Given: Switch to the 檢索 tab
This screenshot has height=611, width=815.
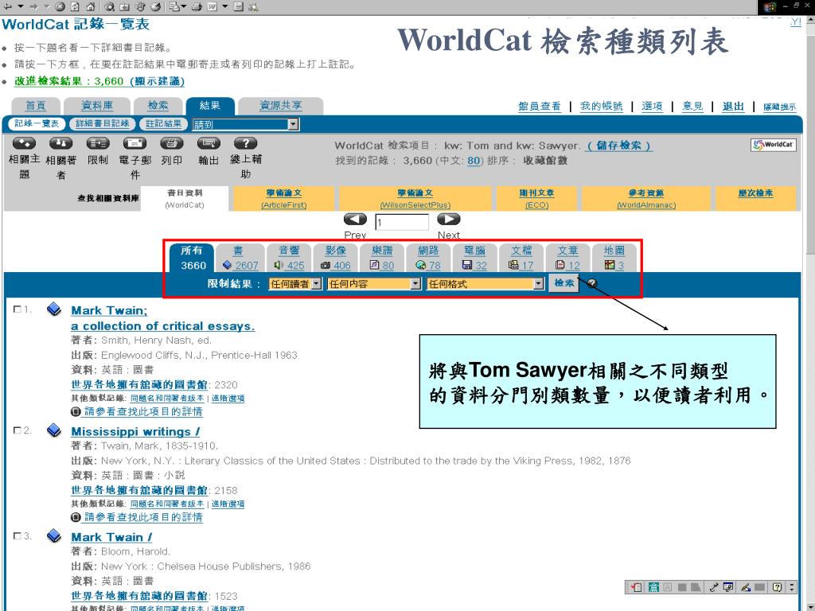Looking at the screenshot, I should 158,106.
